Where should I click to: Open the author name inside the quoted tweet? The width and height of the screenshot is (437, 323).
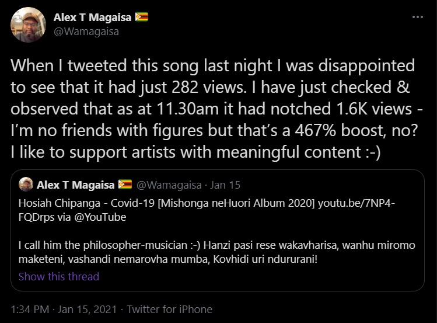pyautogui.click(x=76, y=185)
